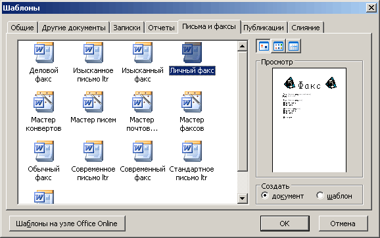The image size is (380, 238).
Task: Select the partially visible template in the last row
Action: click(44, 197)
